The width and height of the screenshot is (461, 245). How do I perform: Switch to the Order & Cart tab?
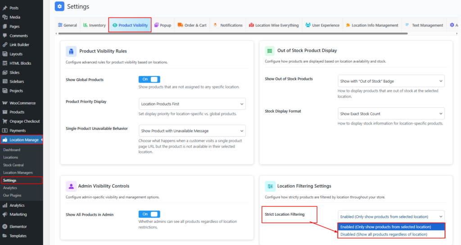pyautogui.click(x=192, y=25)
